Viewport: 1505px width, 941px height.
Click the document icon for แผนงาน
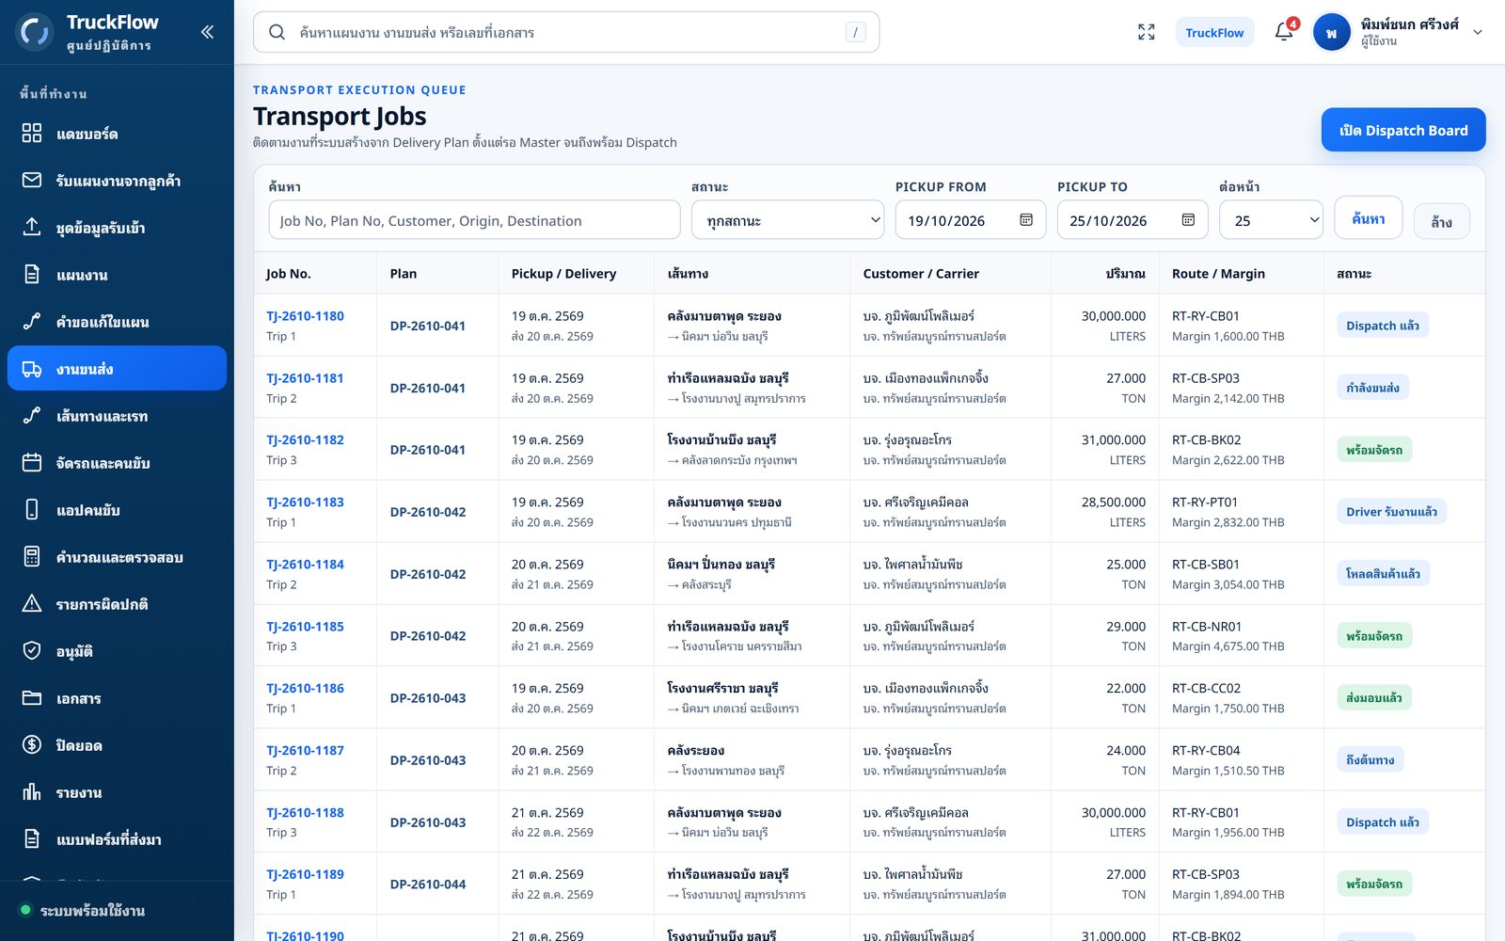(32, 274)
